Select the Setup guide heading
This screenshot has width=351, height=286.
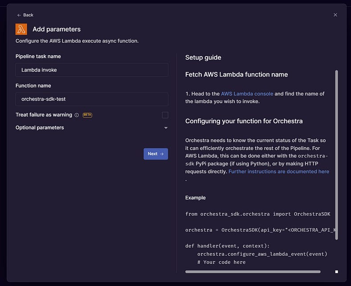(x=203, y=57)
